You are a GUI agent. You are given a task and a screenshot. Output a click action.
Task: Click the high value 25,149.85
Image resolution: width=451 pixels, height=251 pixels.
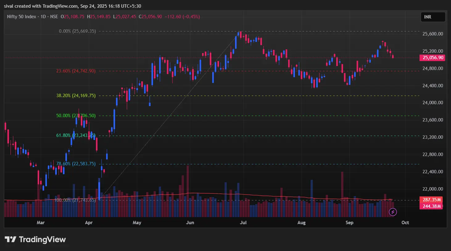(100, 17)
